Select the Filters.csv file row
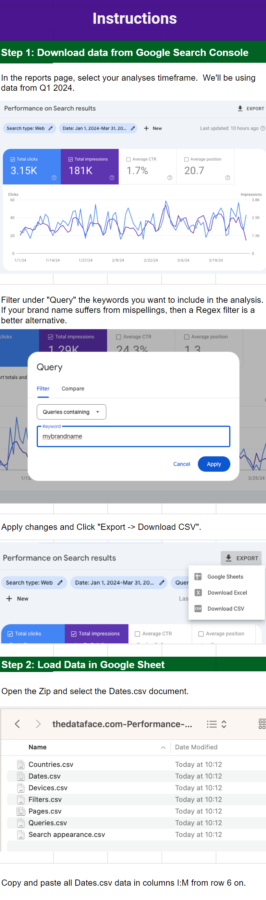 tap(136, 799)
